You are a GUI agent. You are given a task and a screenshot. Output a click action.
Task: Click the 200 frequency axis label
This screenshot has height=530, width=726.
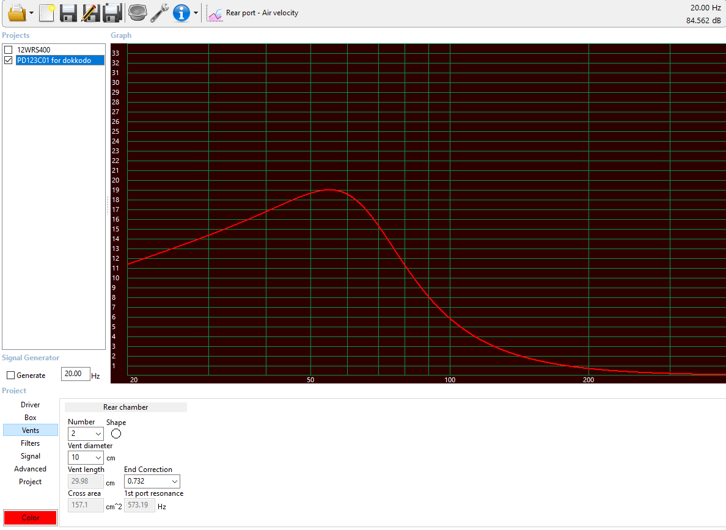pos(588,380)
